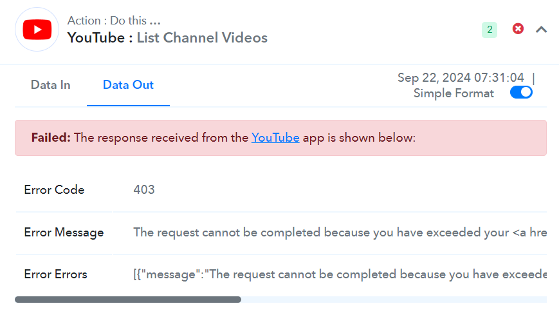Toggle the Simple Format switch

(521, 93)
